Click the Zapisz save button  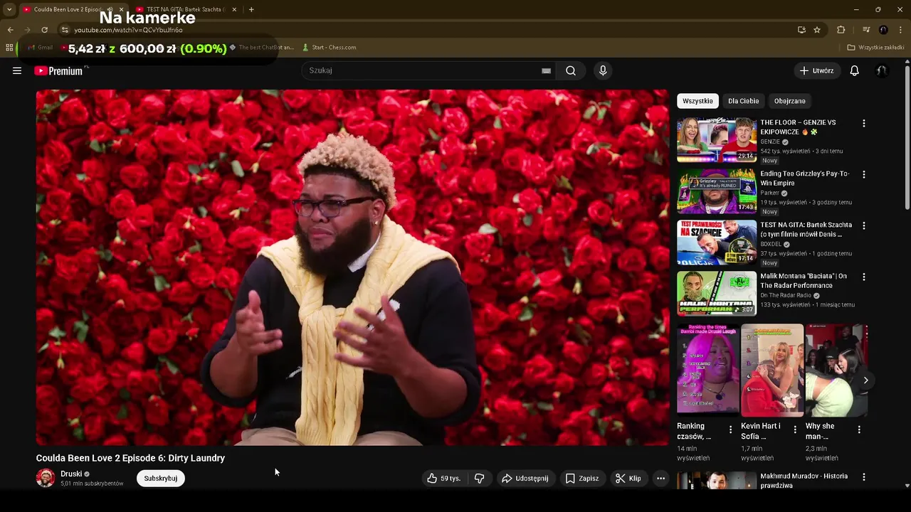click(582, 479)
